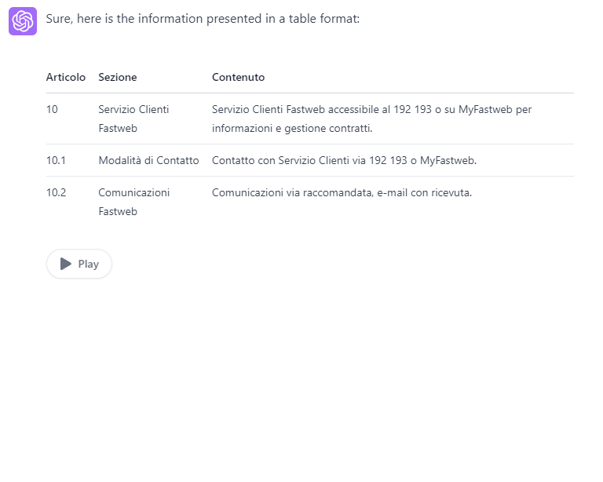Click article number 10.1 cell

pyautogui.click(x=56, y=160)
